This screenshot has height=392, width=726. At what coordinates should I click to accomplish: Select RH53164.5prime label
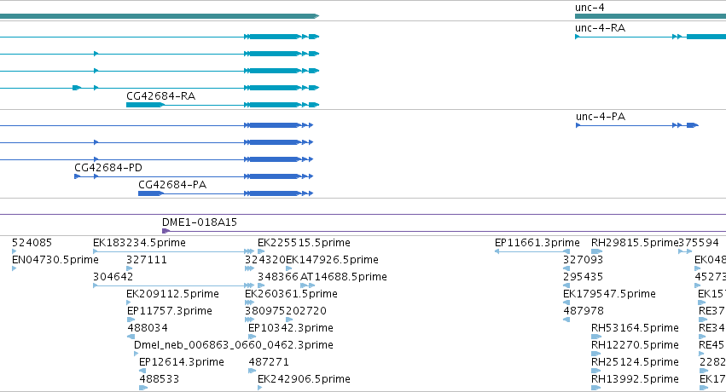pos(635,328)
